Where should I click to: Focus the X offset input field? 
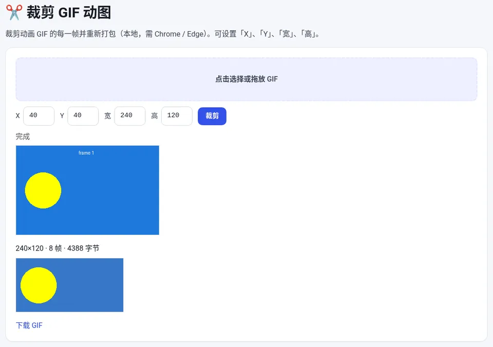click(39, 116)
